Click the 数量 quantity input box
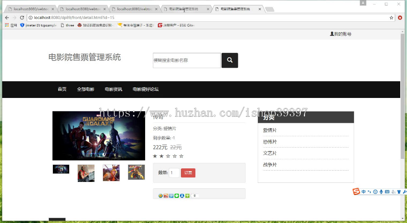 (x=174, y=173)
